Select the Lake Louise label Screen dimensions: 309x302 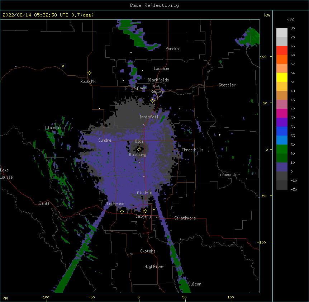pos(6,174)
